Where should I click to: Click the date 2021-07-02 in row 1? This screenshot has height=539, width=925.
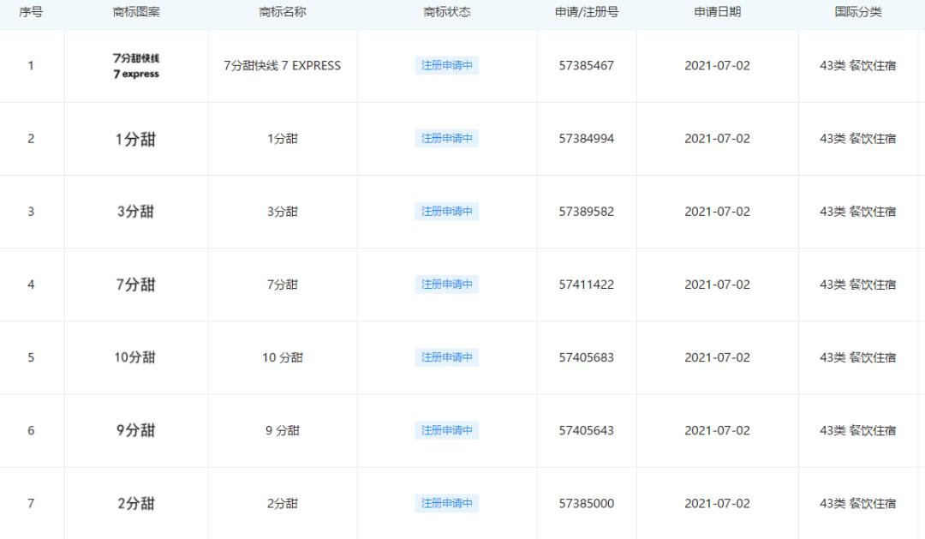(x=718, y=65)
